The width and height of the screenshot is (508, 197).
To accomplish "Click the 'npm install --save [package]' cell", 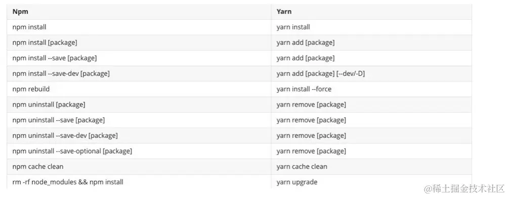I will click(139, 58).
